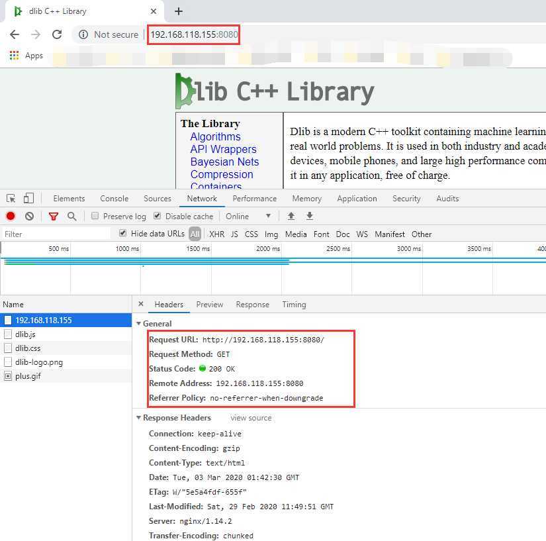This screenshot has width=546, height=541.
Task: Open the Bayesian Nets link
Action: (x=224, y=162)
